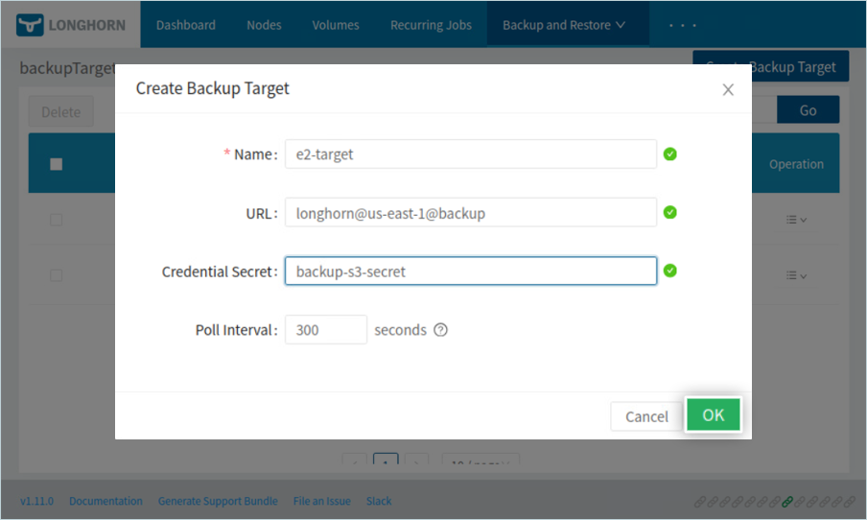Cancel the backup target creation

[646, 415]
